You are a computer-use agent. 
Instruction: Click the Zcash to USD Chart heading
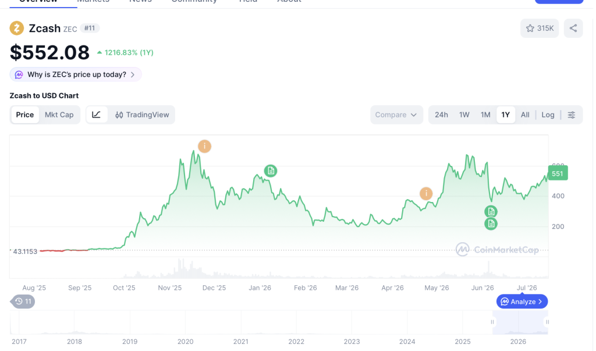click(44, 96)
